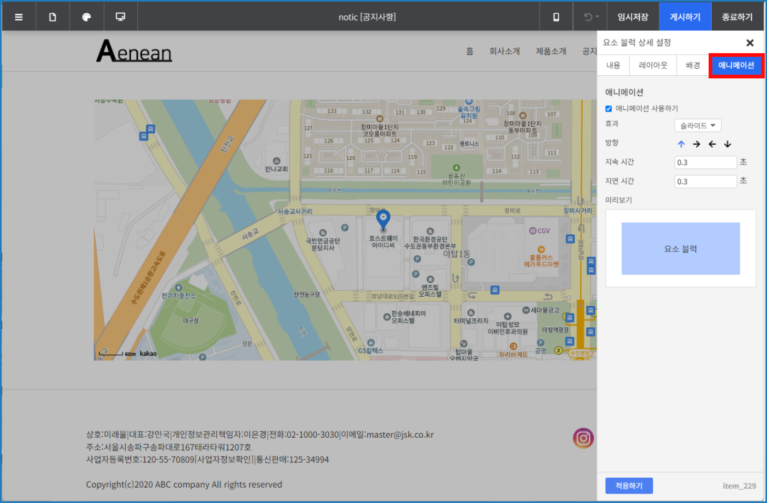Click the page document icon
This screenshot has width=767, height=503.
(x=53, y=17)
